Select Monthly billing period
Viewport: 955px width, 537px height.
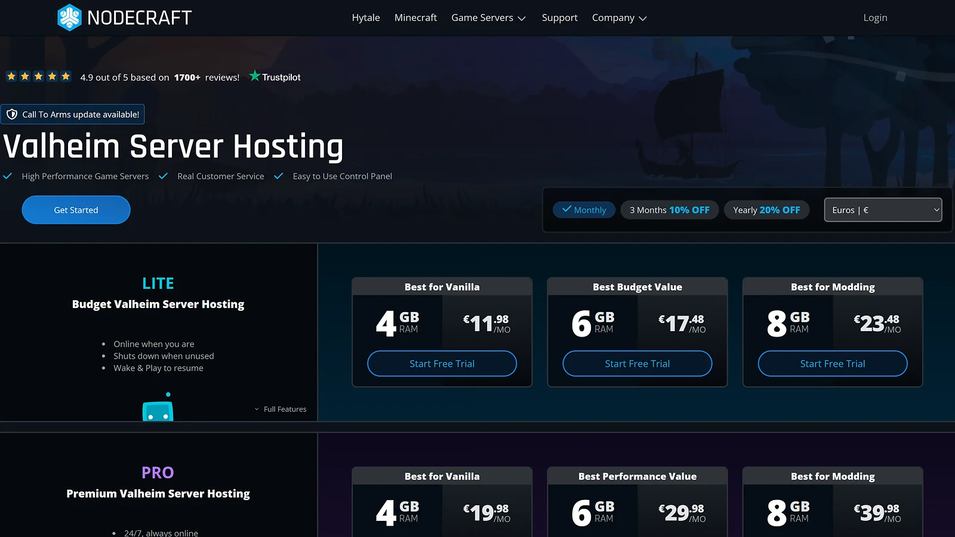click(x=584, y=210)
